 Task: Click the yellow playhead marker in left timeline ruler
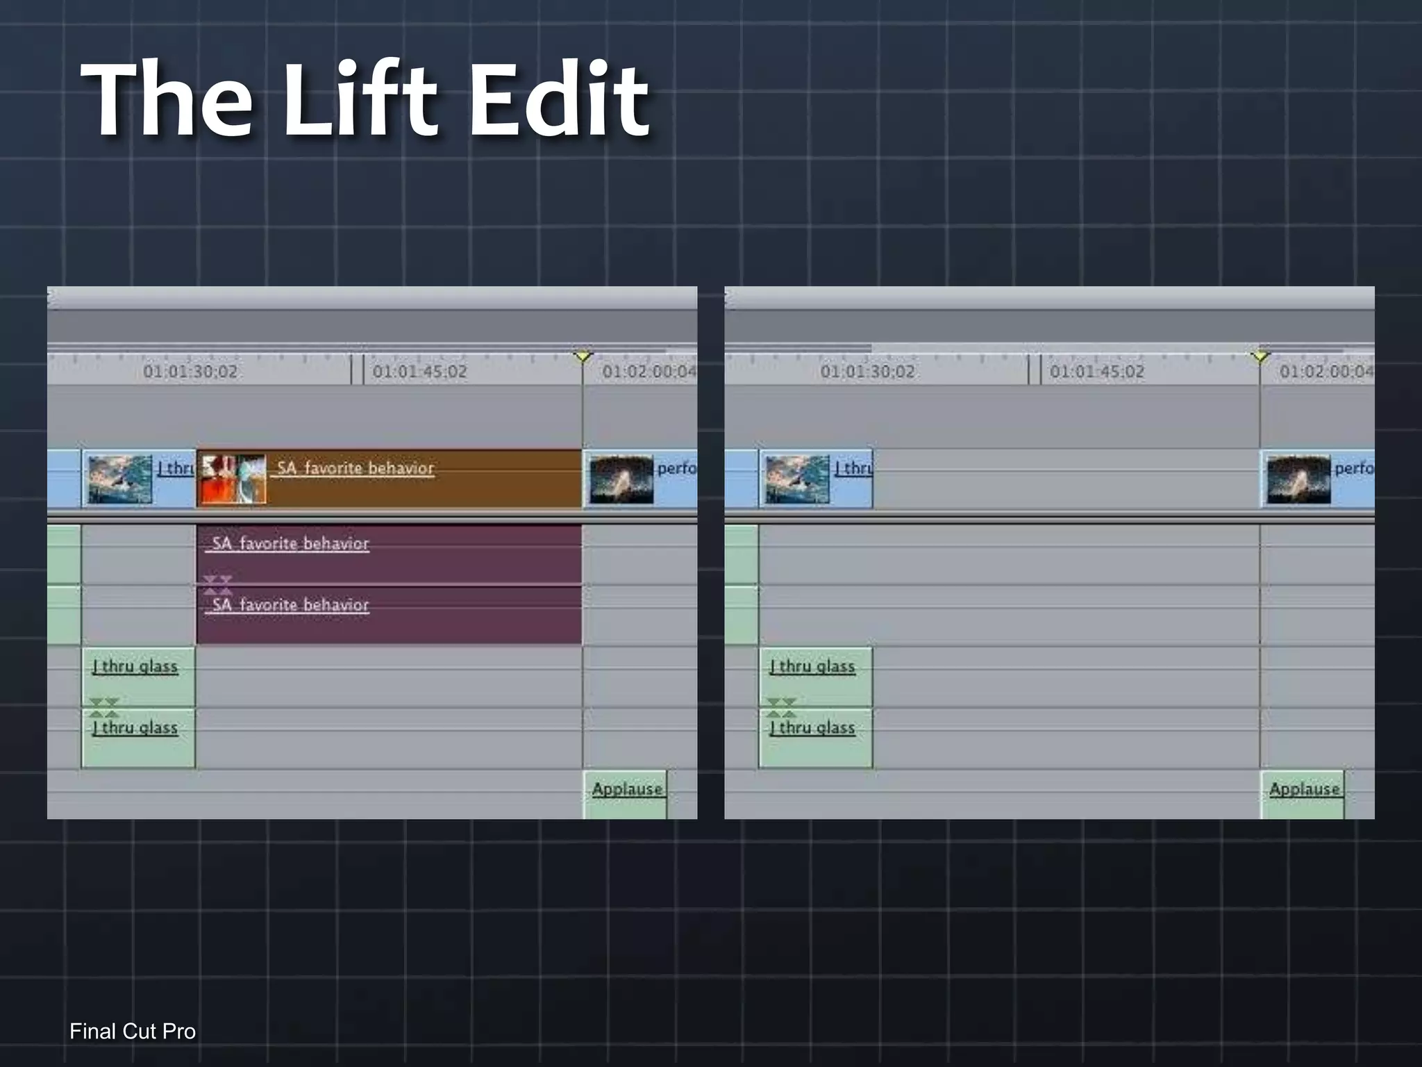click(583, 356)
